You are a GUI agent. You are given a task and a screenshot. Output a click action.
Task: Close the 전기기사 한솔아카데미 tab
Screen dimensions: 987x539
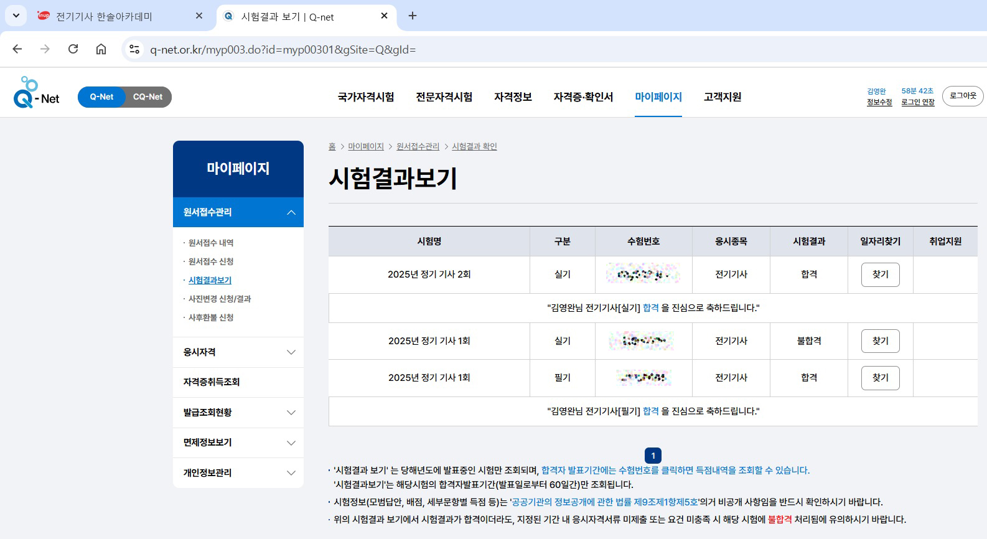coord(199,16)
